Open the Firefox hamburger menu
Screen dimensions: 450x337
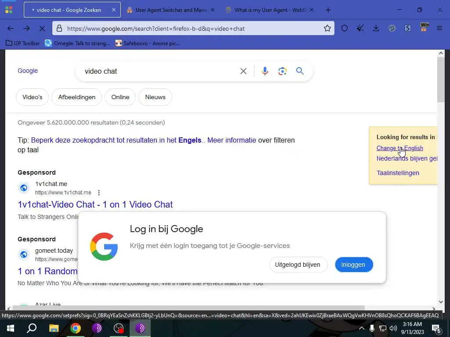439,28
